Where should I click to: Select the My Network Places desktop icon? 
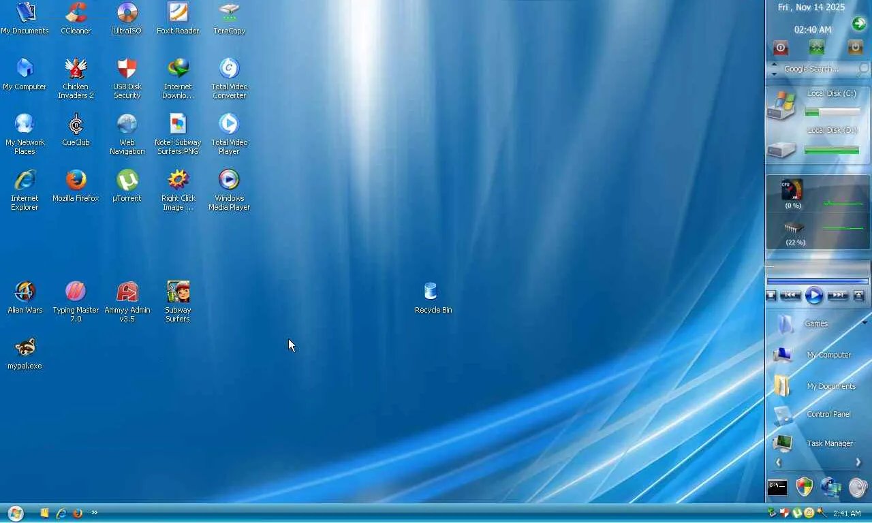[x=25, y=134]
